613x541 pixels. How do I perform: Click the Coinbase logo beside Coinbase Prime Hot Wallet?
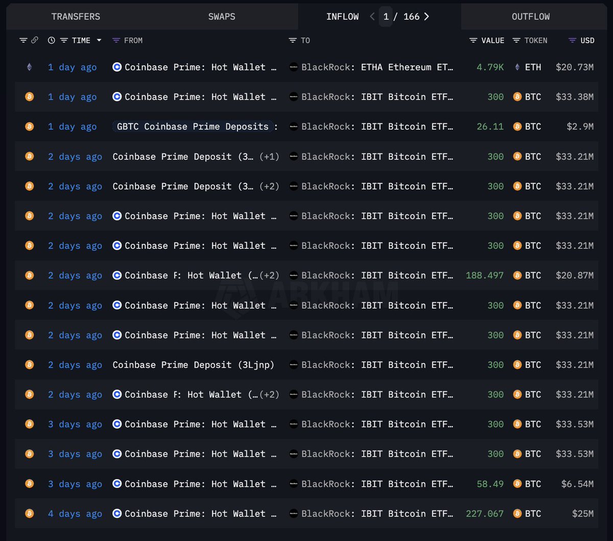[117, 67]
